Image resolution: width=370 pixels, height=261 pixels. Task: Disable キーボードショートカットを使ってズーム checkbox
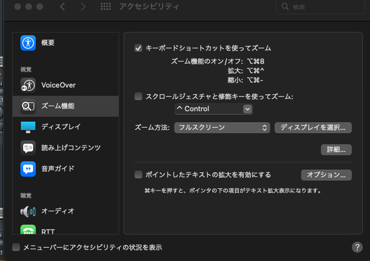[x=138, y=48]
